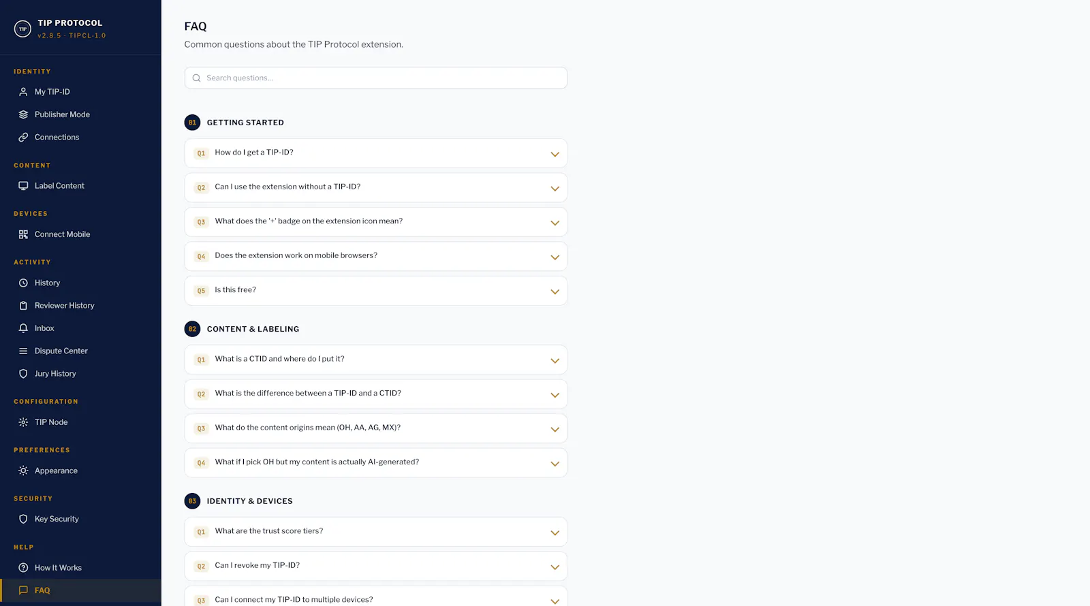1090x606 pixels.
Task: Click the Connections link icon
Action: tap(23, 138)
